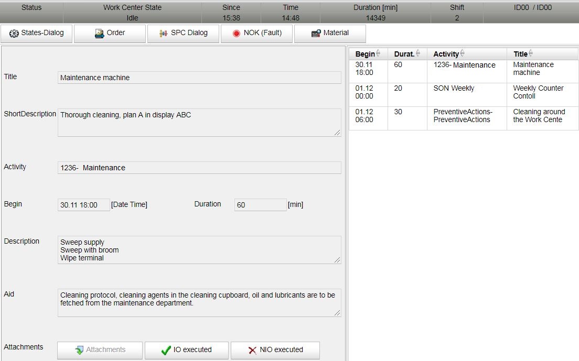
Task: Select the 'PreventiveActions-PreventiveActions' activity cell
Action: (x=467, y=118)
